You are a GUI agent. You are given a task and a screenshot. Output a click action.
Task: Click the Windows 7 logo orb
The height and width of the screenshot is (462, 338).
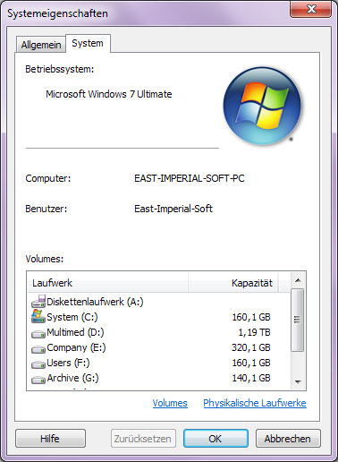click(x=262, y=106)
